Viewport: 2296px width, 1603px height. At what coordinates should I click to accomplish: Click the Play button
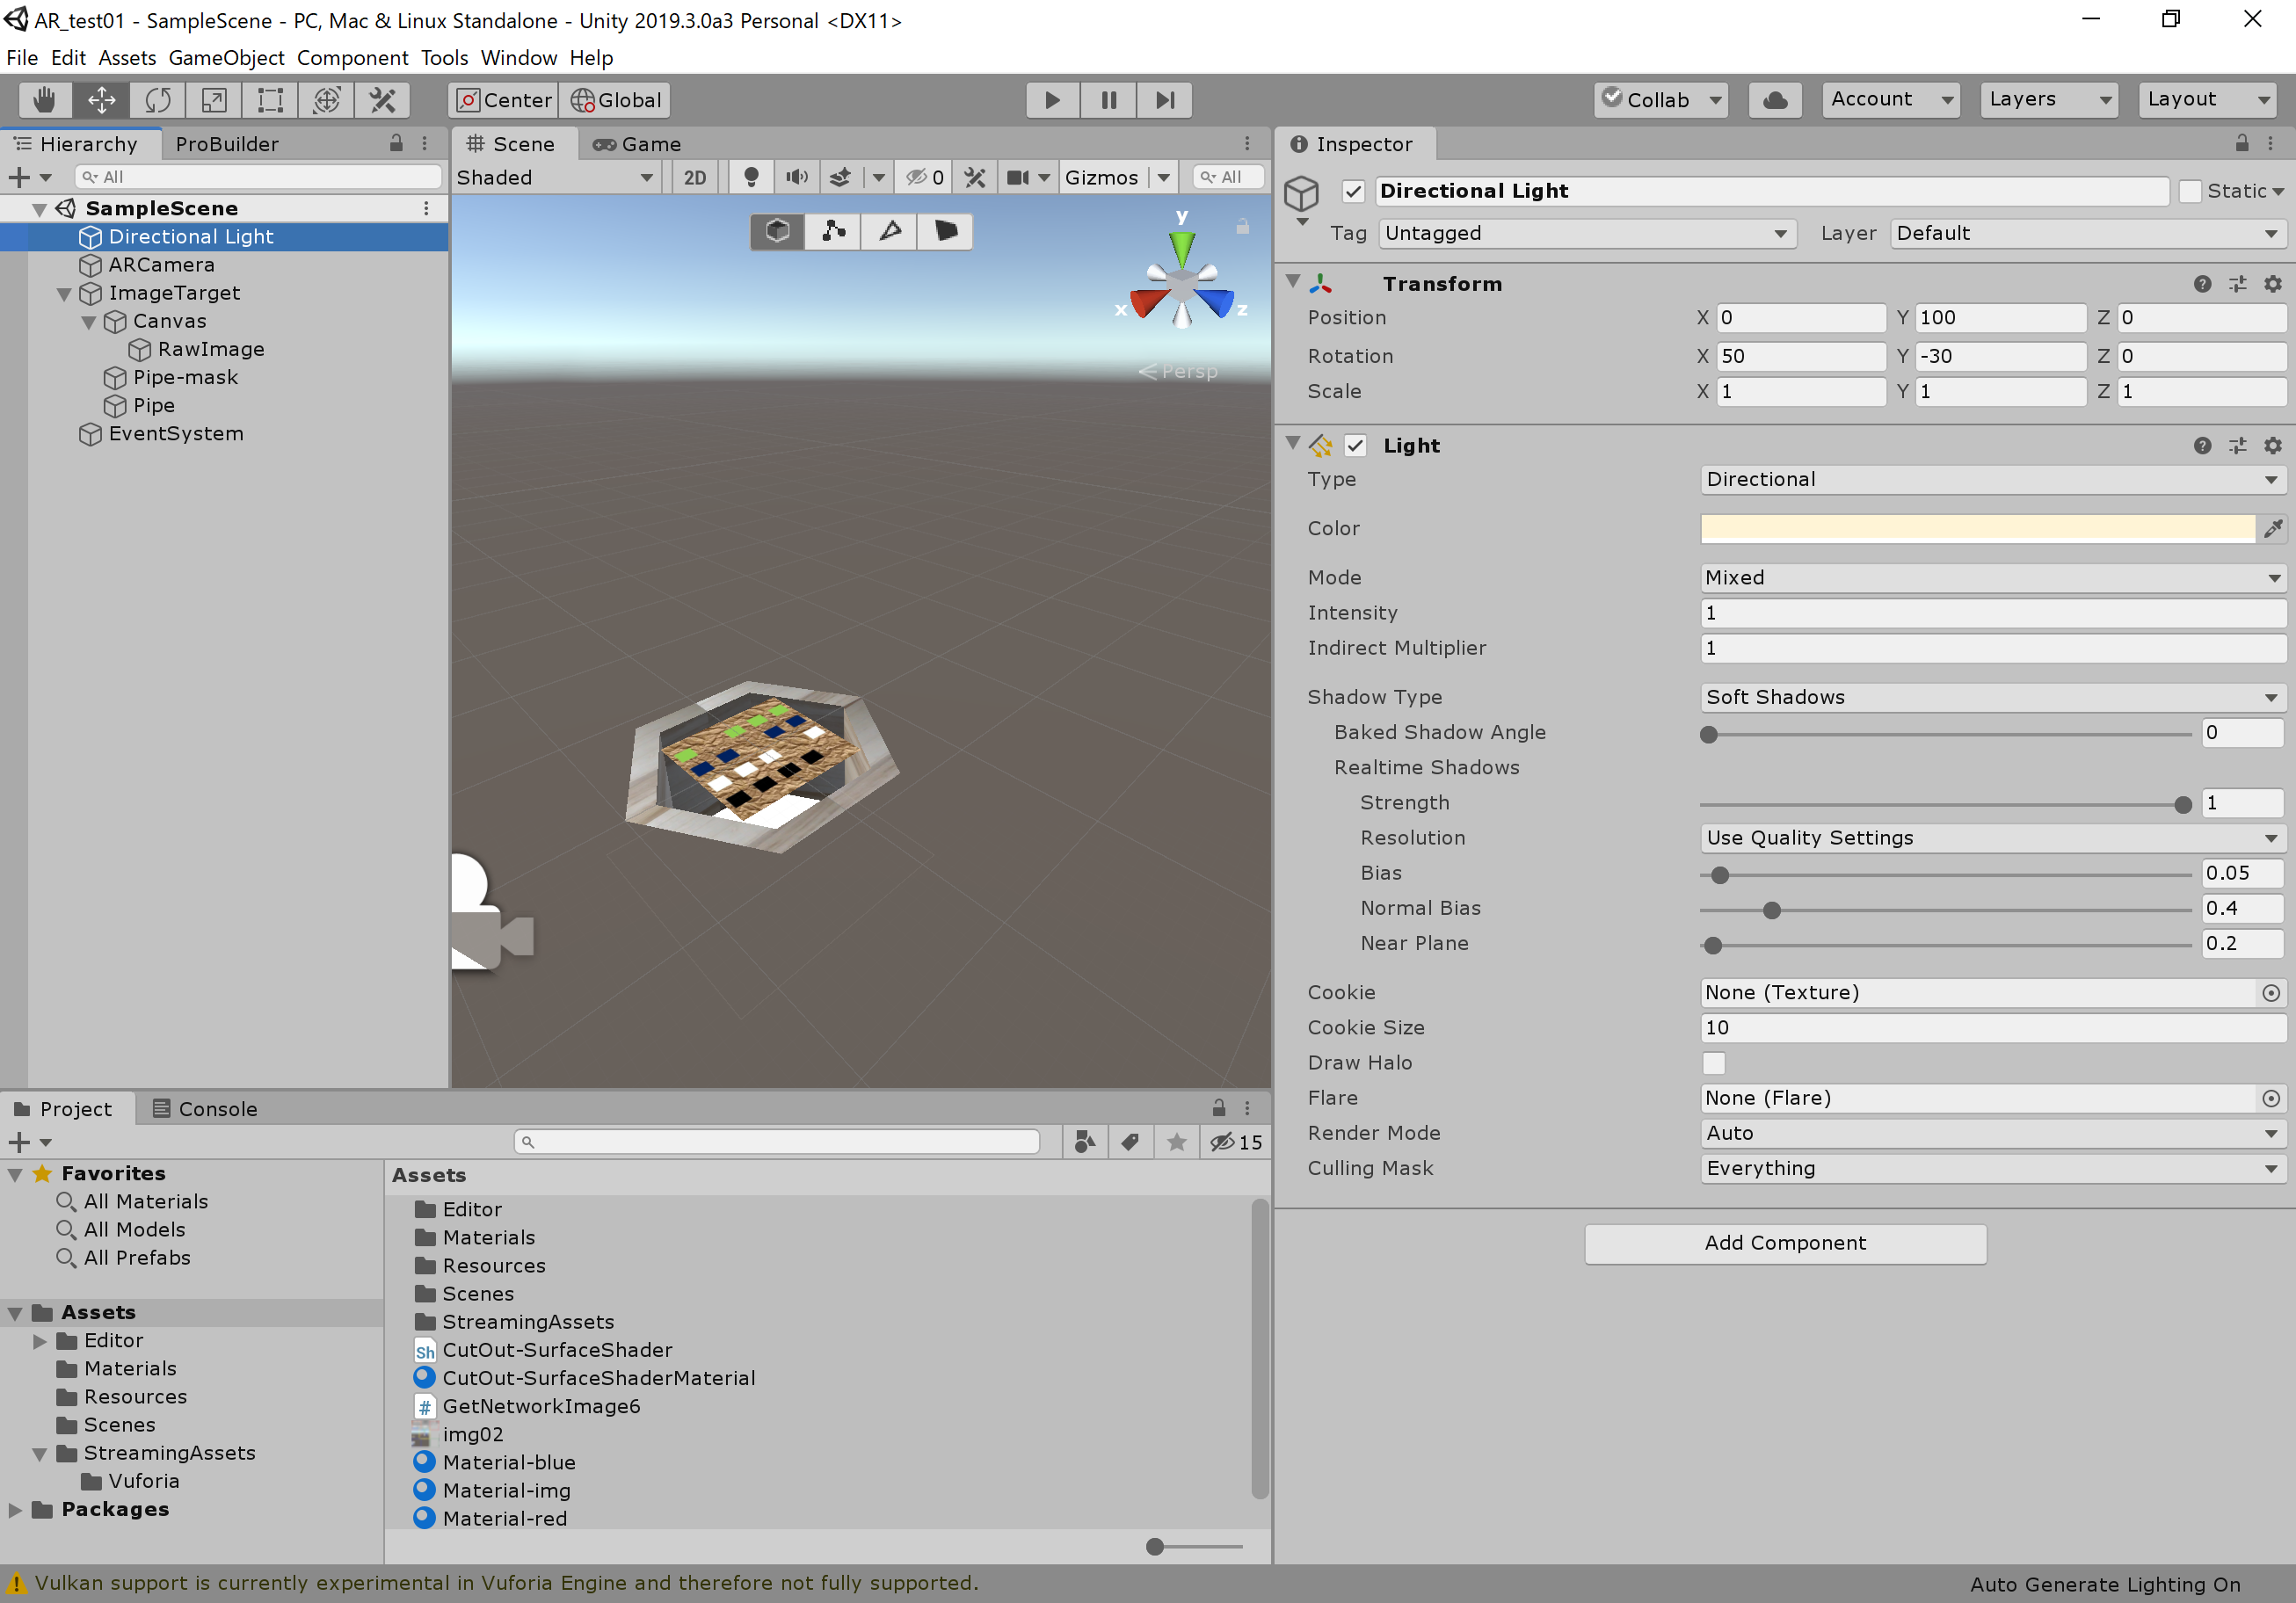pos(1051,100)
